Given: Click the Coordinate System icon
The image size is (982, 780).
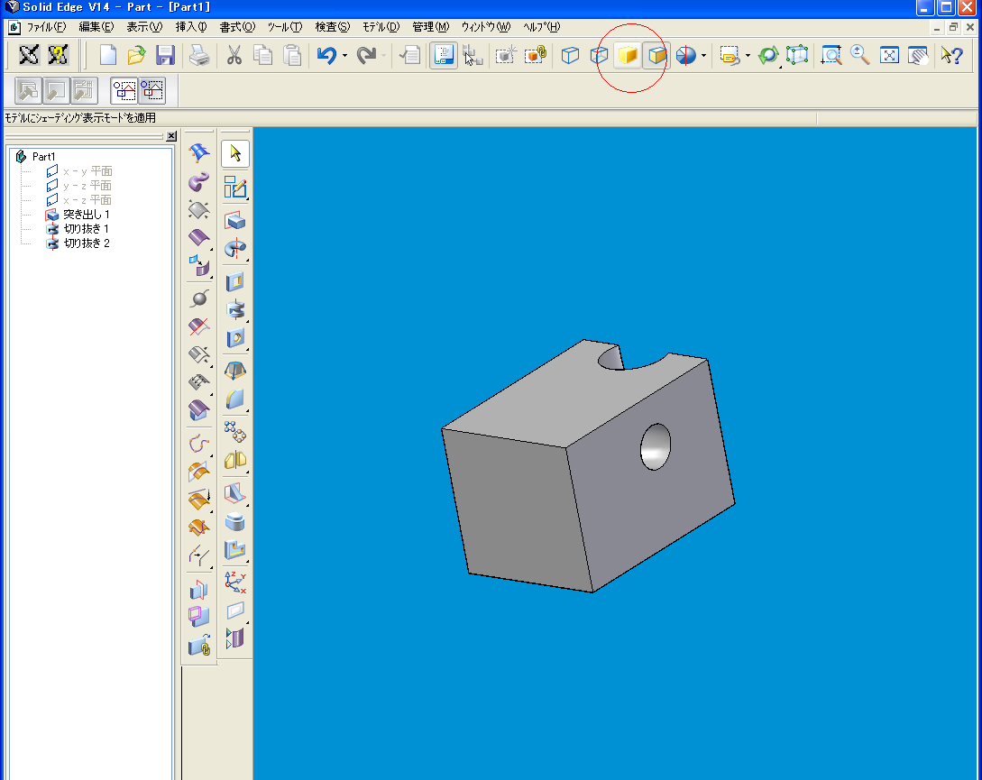Looking at the screenshot, I should [235, 582].
